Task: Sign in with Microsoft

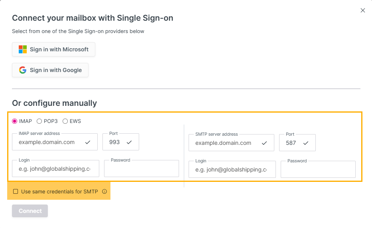Action: (53, 49)
